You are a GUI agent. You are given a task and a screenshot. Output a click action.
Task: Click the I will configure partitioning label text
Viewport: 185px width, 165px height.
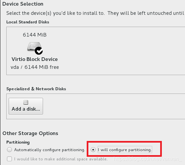(125, 150)
